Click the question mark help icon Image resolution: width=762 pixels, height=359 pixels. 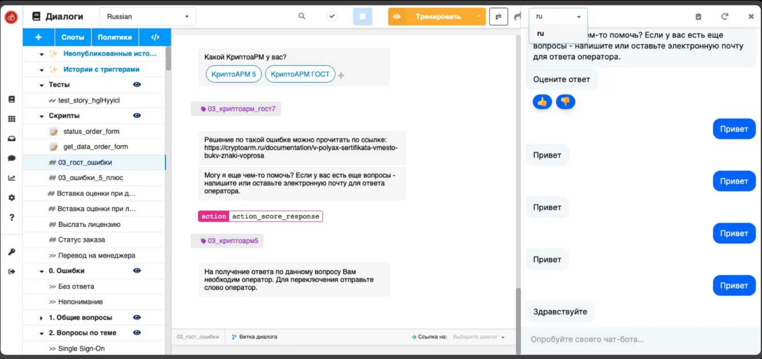point(12,217)
